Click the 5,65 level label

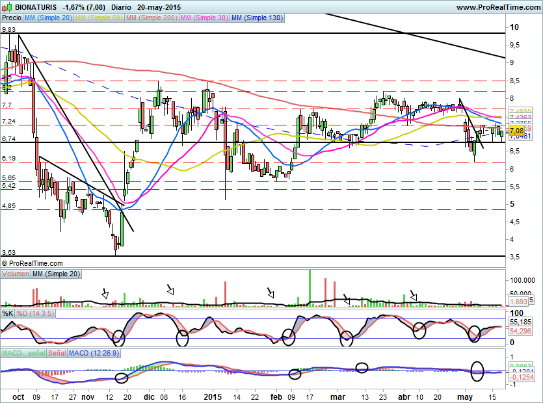8,177
